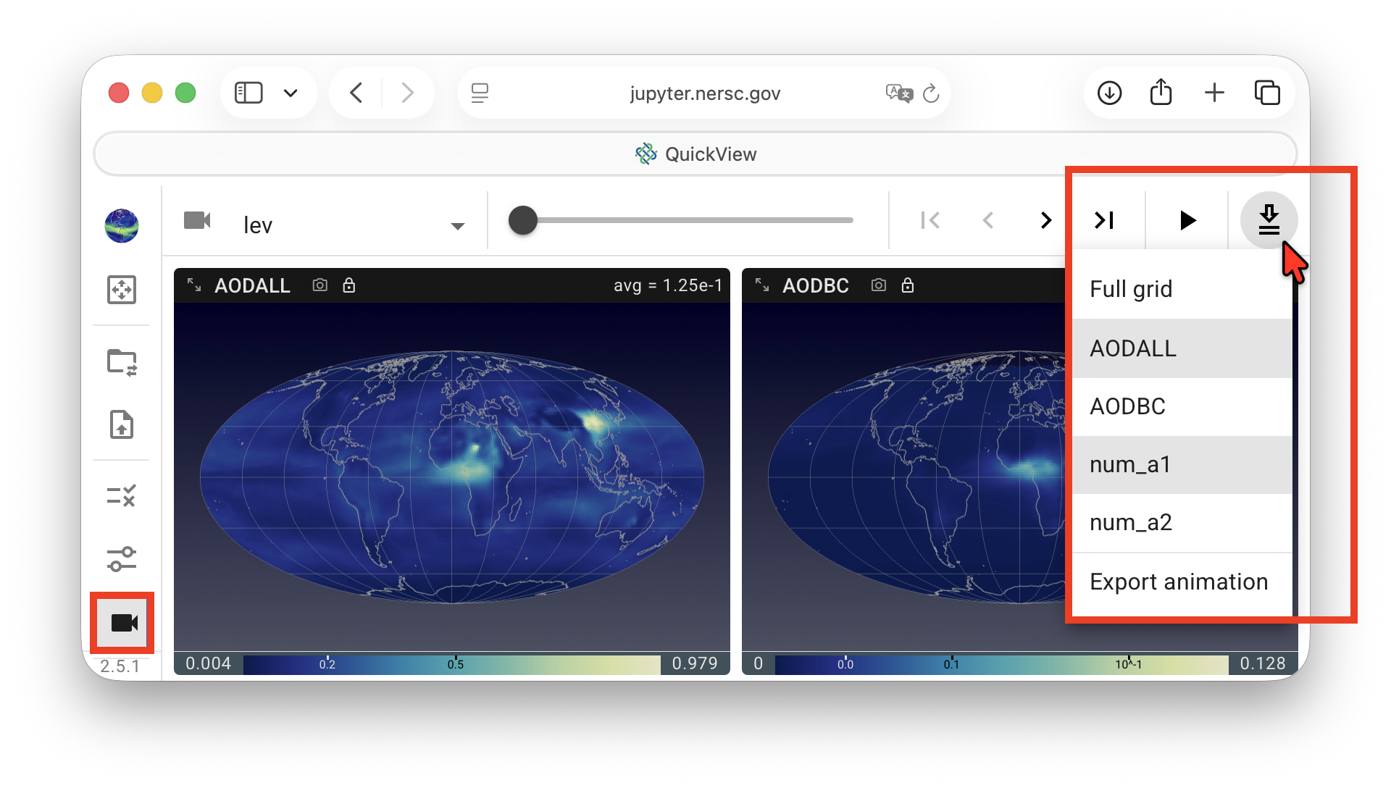
Task: Select AODBC from the export menu
Action: pos(1127,406)
